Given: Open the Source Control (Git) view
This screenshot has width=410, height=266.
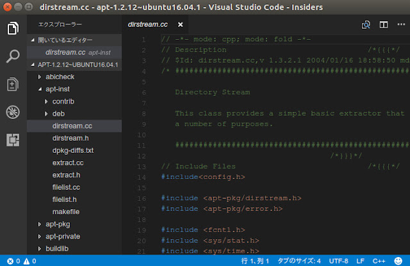Looking at the screenshot, I should [13, 84].
